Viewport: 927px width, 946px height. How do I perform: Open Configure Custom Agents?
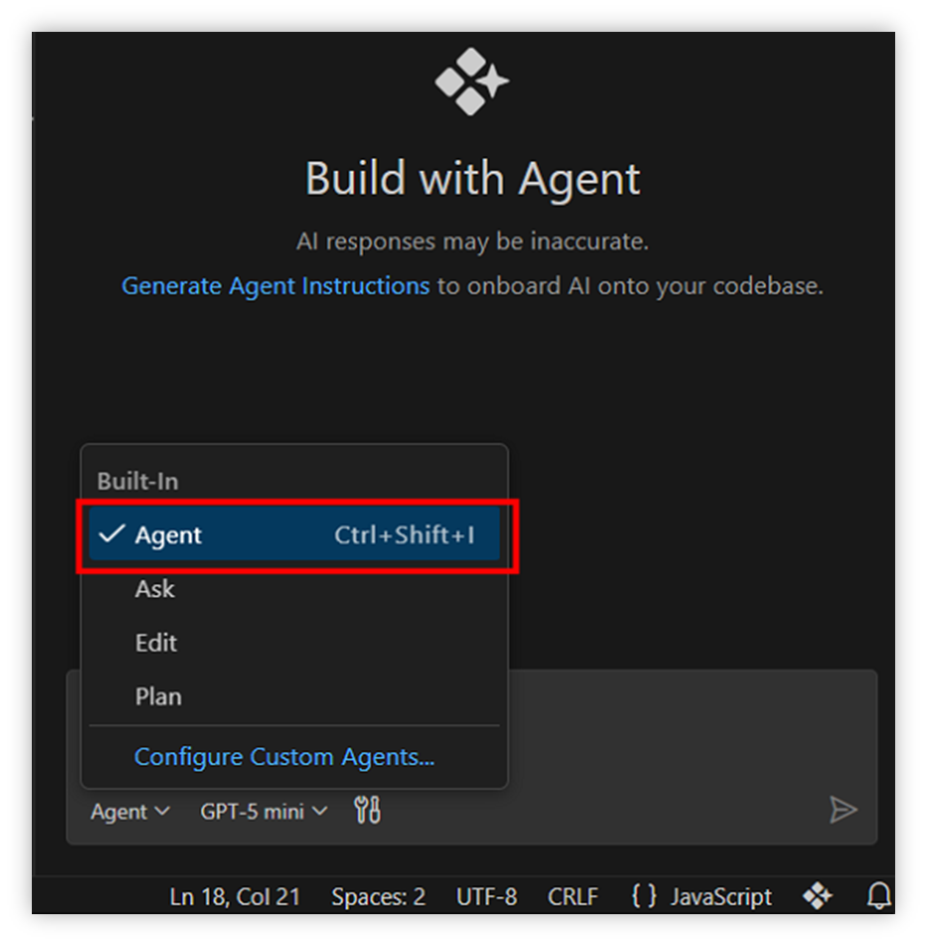283,756
